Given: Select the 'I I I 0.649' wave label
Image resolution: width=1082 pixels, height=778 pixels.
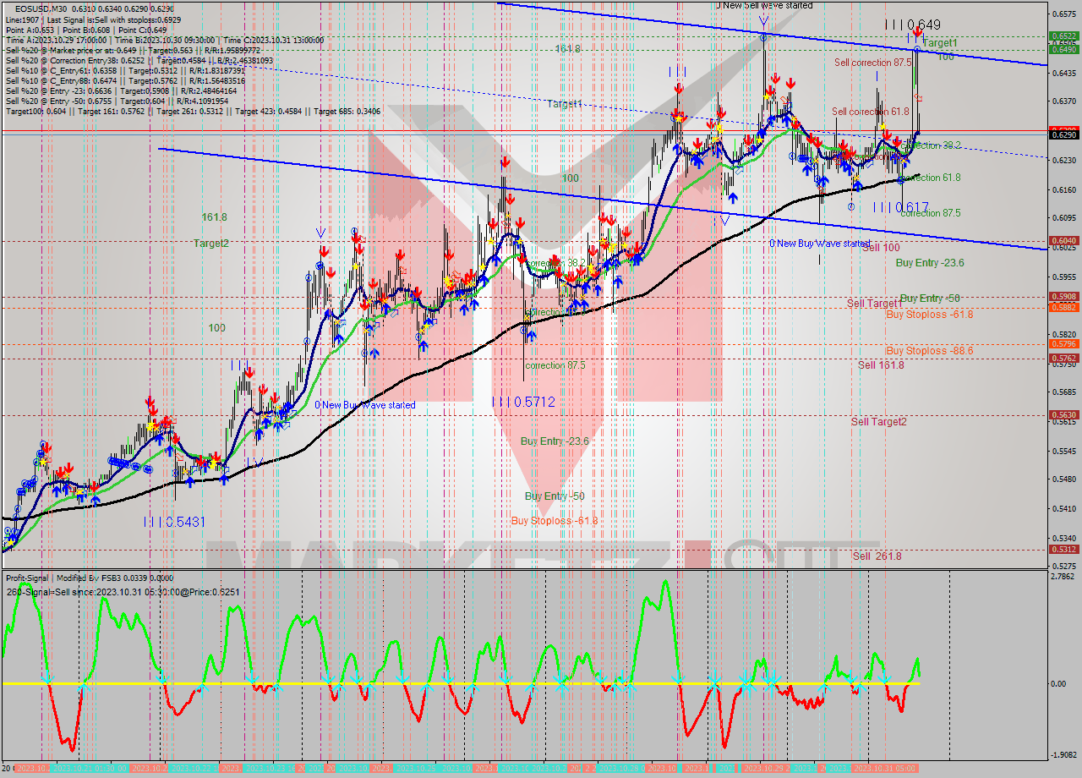Looking at the screenshot, I should (x=912, y=25).
